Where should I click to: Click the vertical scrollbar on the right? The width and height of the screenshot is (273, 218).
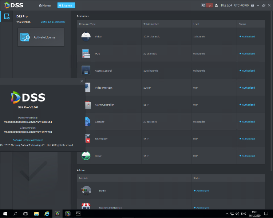(x=271, y=90)
